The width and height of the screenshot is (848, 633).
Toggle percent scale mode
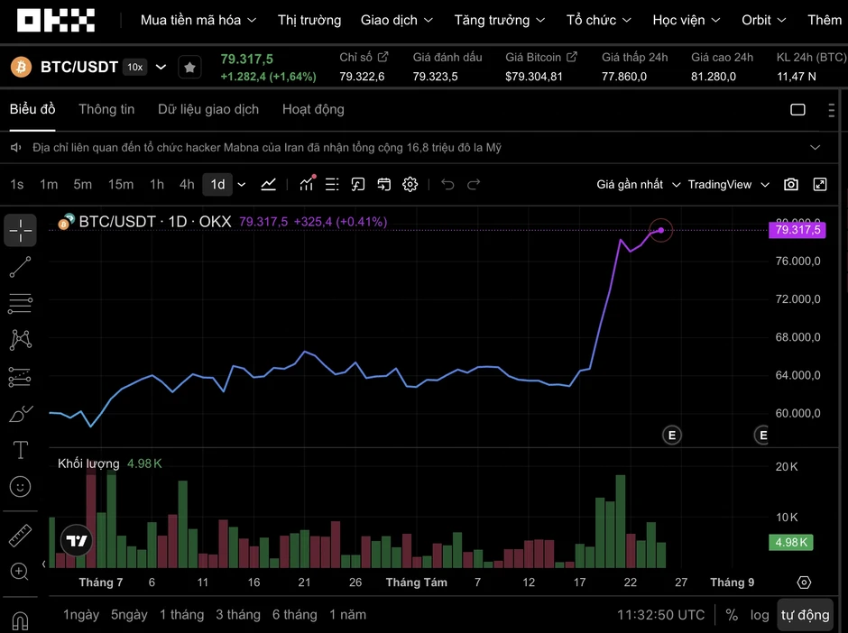pyautogui.click(x=732, y=615)
